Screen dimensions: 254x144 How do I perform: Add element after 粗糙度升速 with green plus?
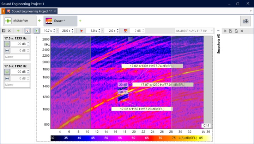pos(40,21)
